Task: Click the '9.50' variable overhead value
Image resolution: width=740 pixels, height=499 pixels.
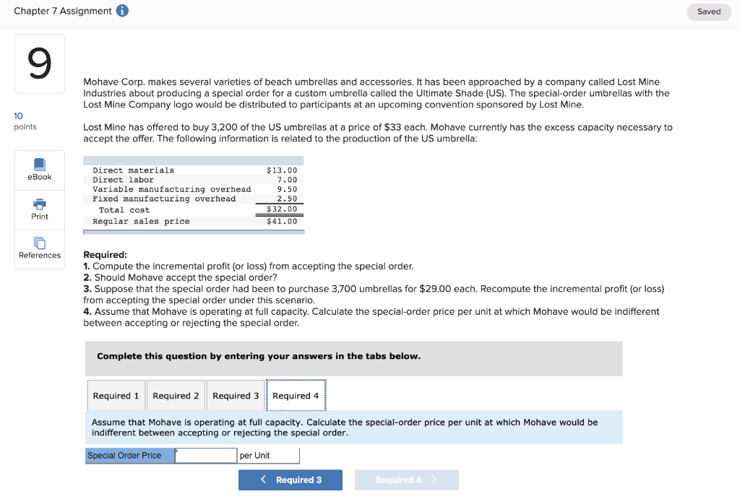Action: coord(287,189)
